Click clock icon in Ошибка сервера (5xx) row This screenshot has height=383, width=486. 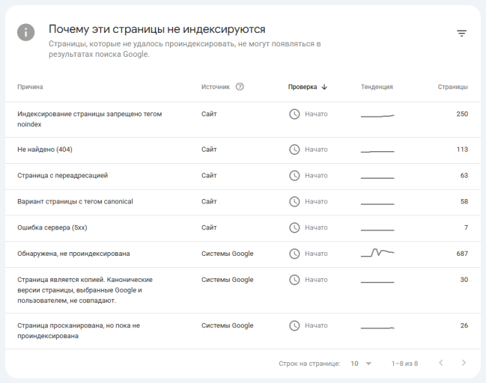[294, 227]
